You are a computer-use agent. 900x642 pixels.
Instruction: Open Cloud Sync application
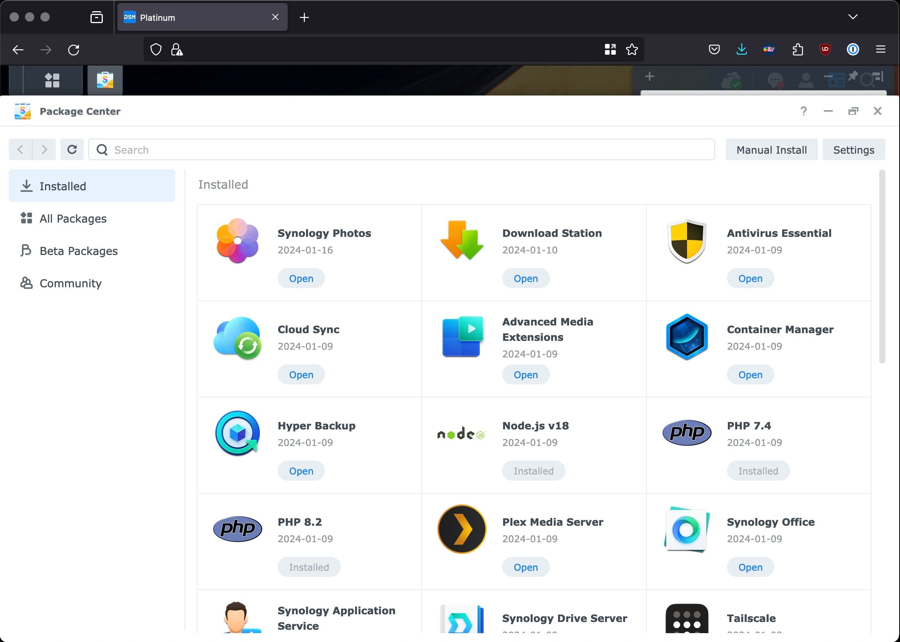[302, 374]
